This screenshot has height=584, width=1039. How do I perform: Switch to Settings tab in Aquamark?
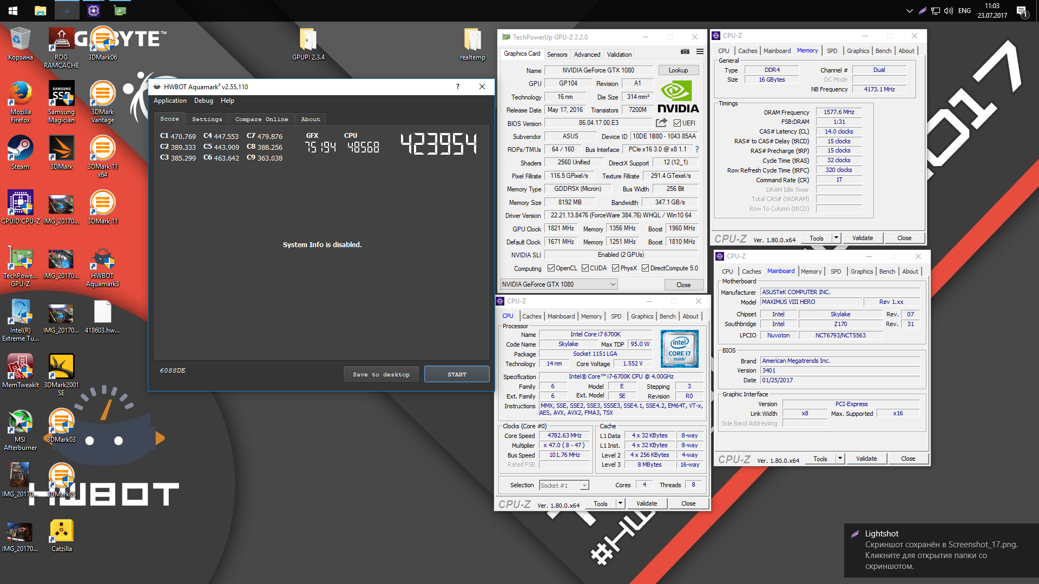207,119
